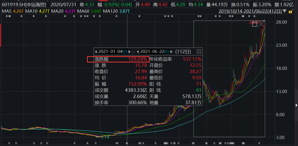Open the start date calendar picker

point(125,51)
